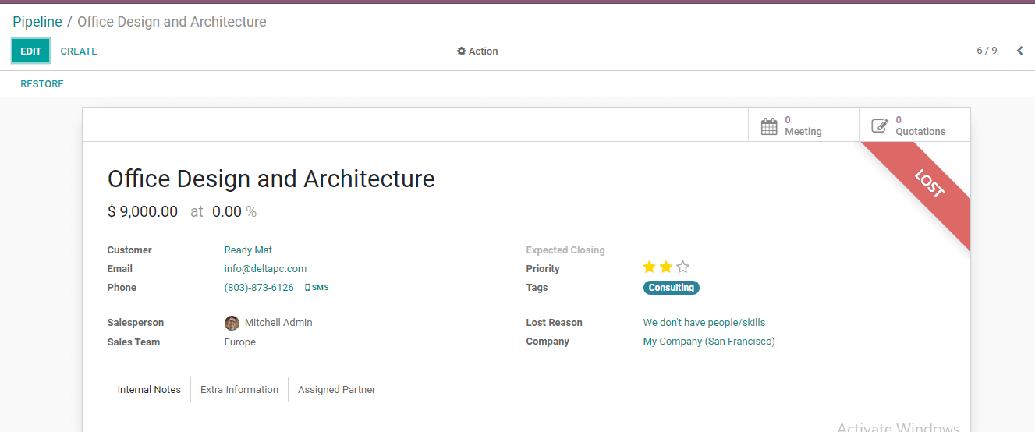Click the Create button

[x=79, y=51]
